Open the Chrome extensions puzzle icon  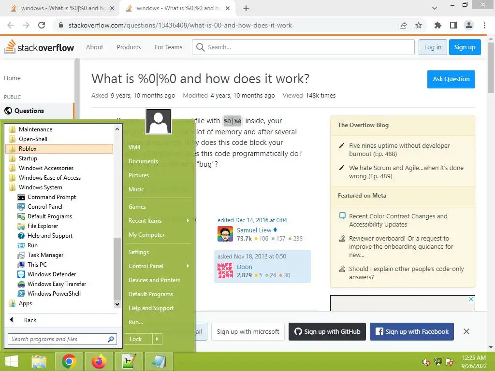coord(437,25)
